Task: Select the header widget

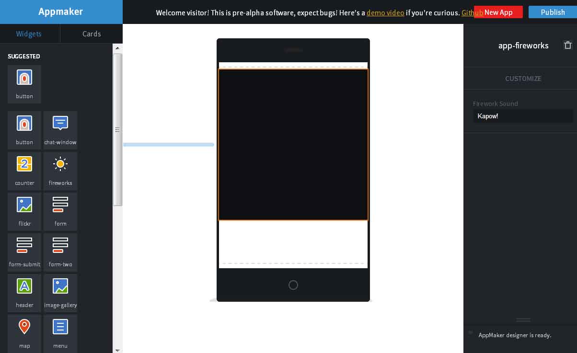Action: (x=24, y=293)
